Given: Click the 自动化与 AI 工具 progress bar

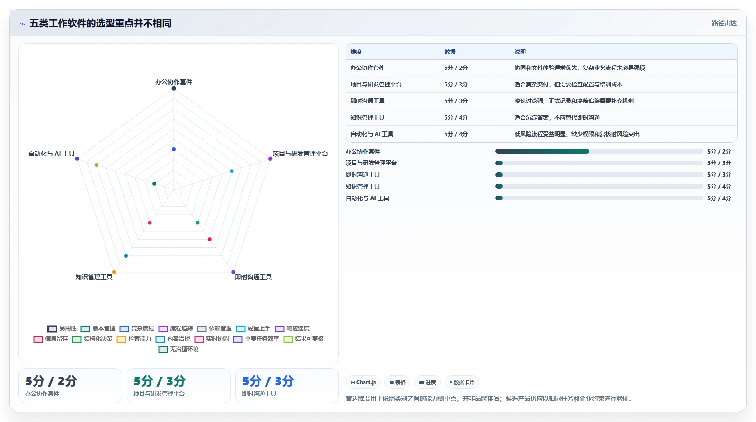Looking at the screenshot, I should point(599,198).
